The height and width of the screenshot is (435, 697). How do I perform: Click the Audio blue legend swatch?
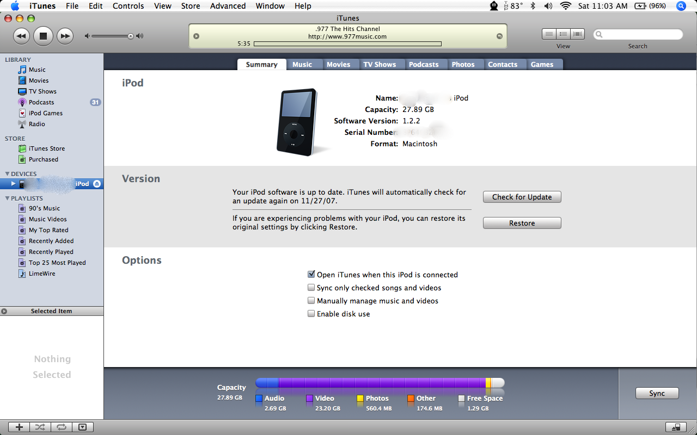tap(259, 399)
